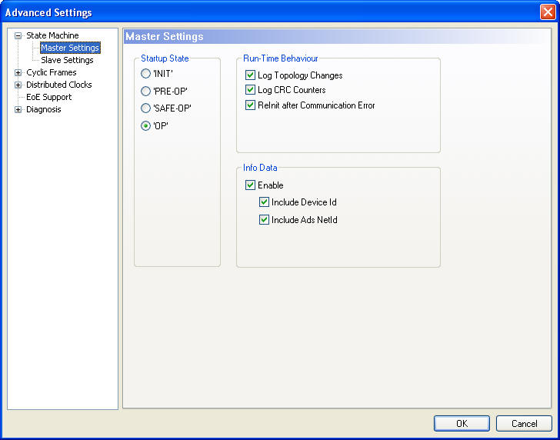Disable Log CRC Counters

tap(250, 90)
